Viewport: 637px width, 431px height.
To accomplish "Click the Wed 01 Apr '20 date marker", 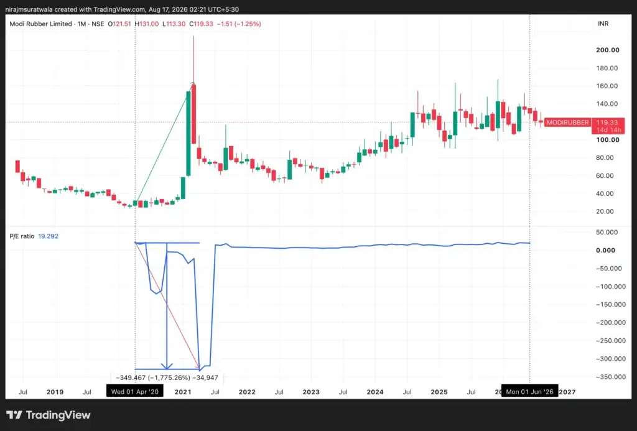I will pyautogui.click(x=135, y=392).
